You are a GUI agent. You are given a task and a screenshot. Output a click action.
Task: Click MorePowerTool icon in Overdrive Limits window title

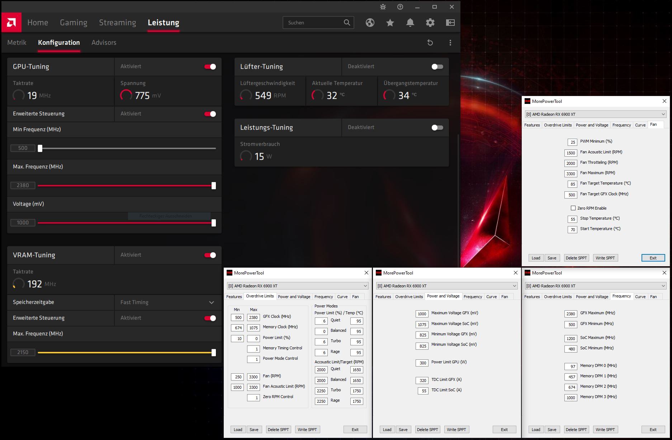pos(229,273)
